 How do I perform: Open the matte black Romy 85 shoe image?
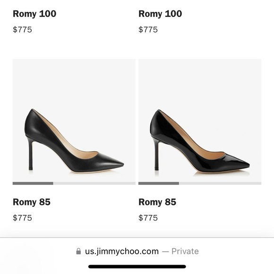pos(74,120)
